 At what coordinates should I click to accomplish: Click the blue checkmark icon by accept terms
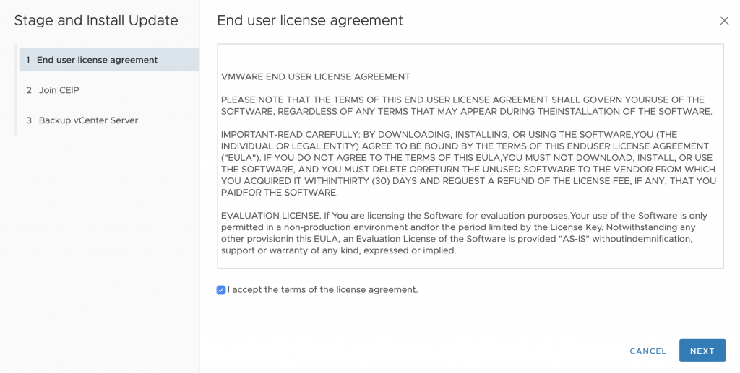(221, 290)
